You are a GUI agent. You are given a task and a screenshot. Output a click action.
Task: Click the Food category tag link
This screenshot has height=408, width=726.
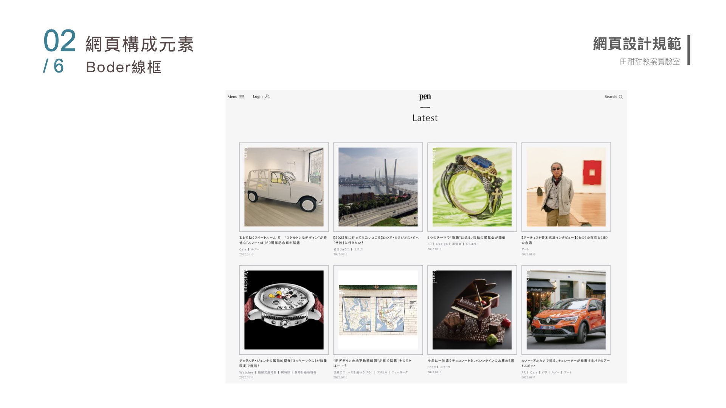pyautogui.click(x=431, y=367)
